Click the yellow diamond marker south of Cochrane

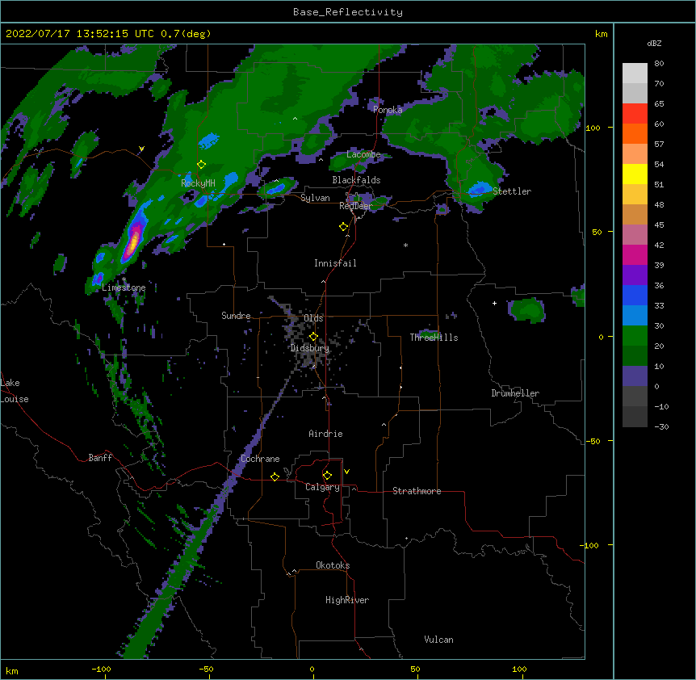click(275, 476)
